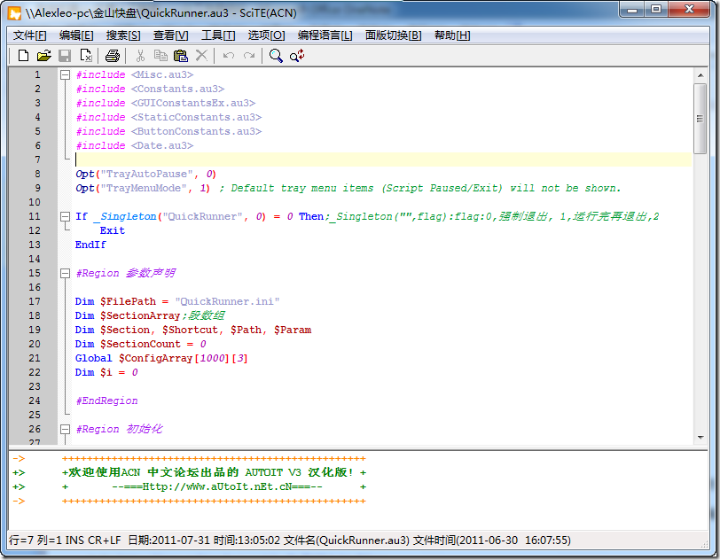The width and height of the screenshot is (720, 560).
Task: Create a new file using toolbar icon
Action: pyautogui.click(x=23, y=56)
